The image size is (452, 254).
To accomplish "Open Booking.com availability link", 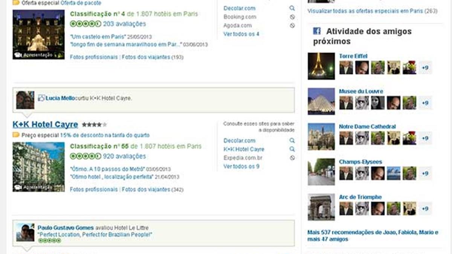I will pyautogui.click(x=240, y=17).
